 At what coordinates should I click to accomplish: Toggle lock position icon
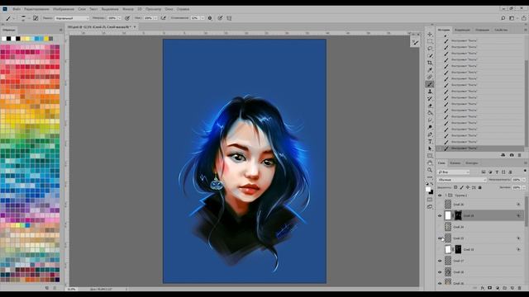468,187
